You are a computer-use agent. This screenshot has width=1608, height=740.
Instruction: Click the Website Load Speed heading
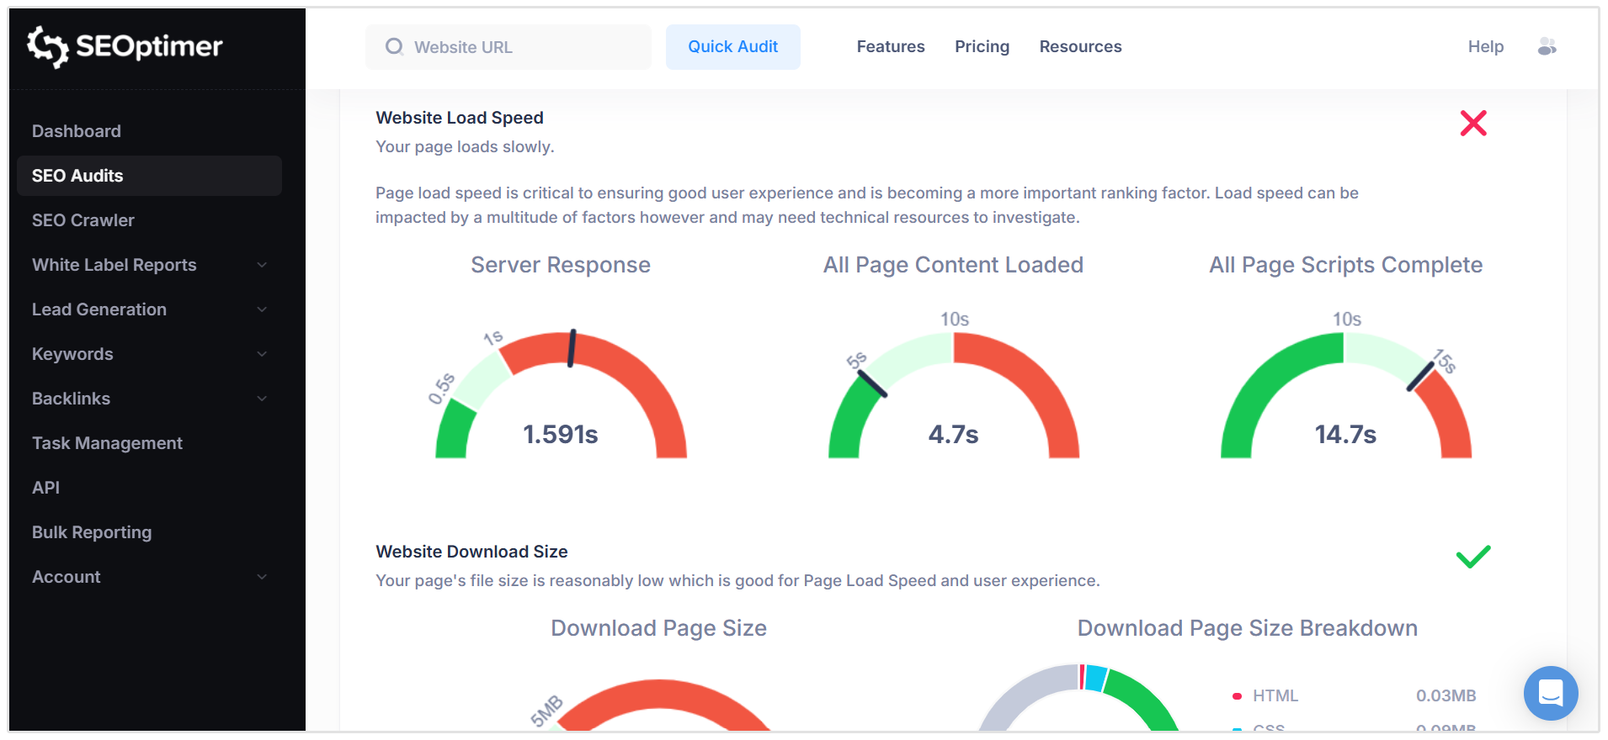tap(460, 118)
